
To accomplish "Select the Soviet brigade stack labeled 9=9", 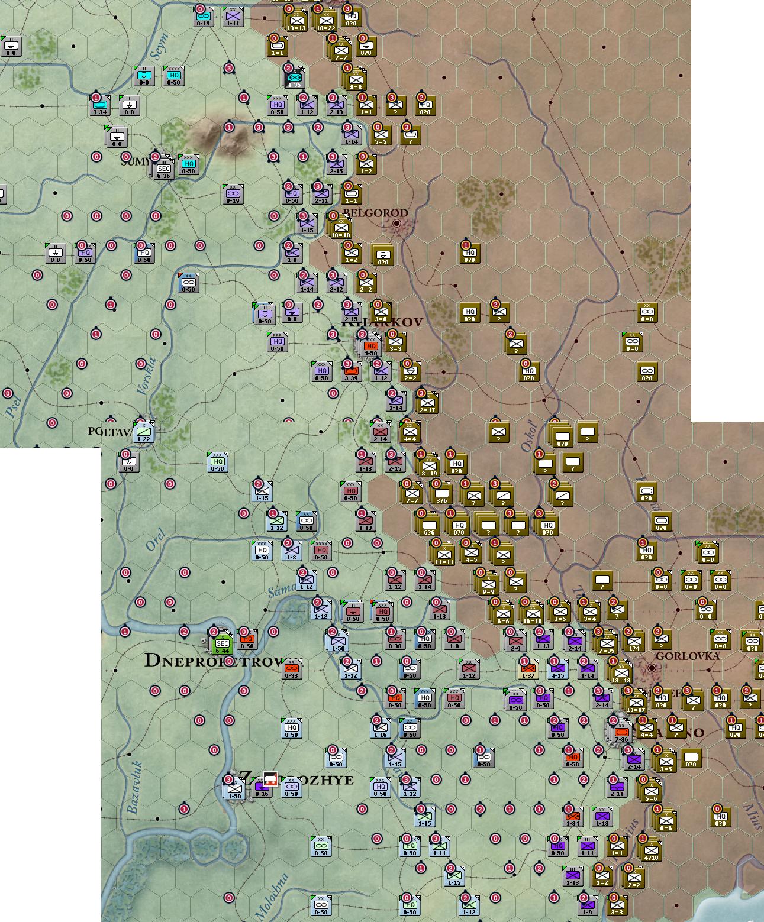I will coord(488,584).
